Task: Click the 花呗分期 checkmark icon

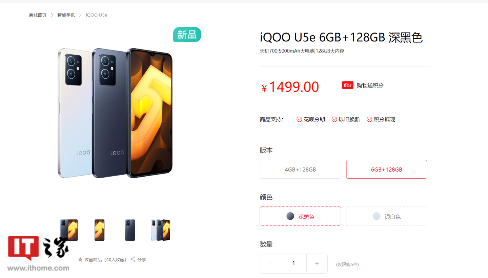Action: point(299,119)
